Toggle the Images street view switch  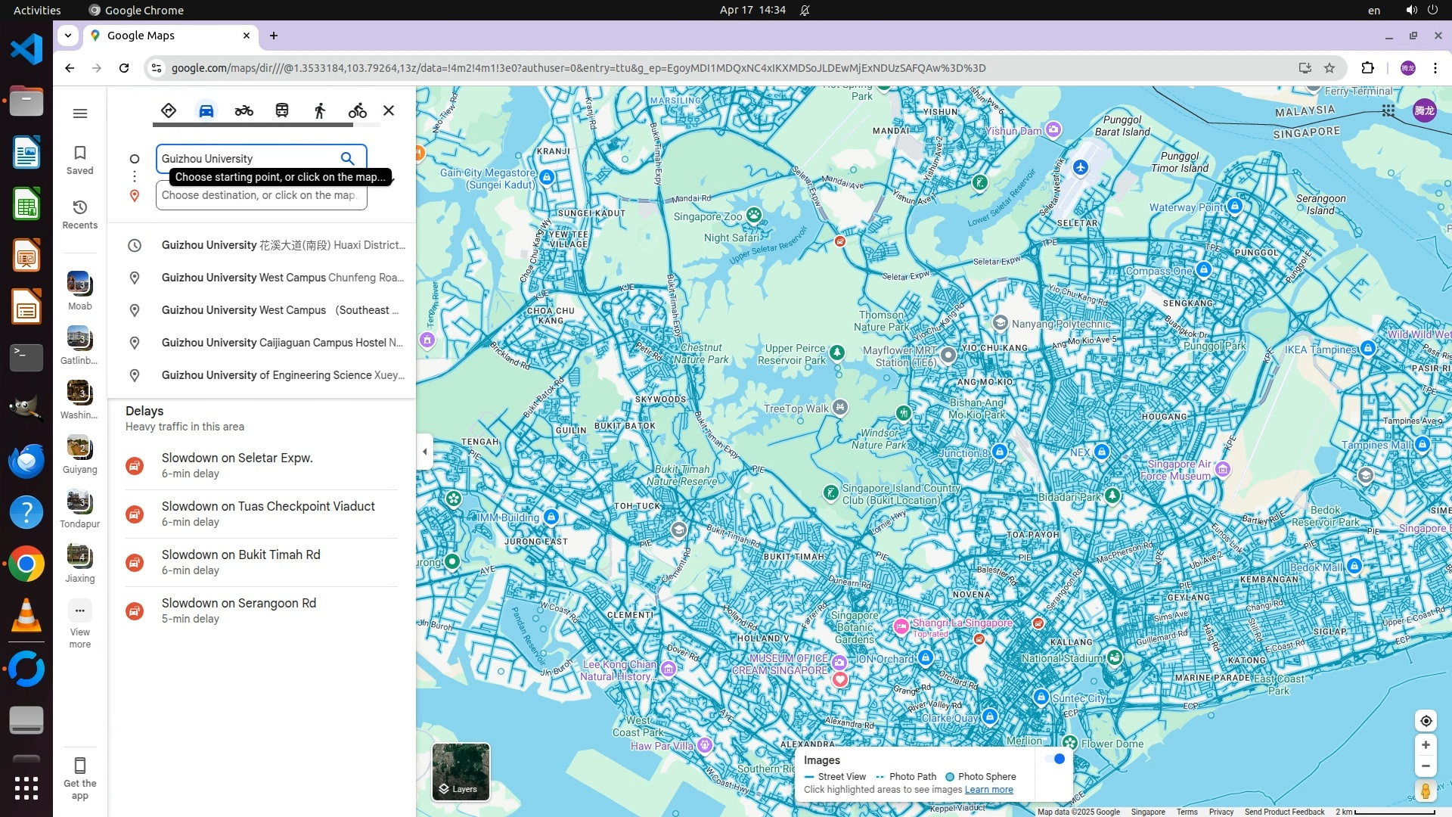(1054, 759)
